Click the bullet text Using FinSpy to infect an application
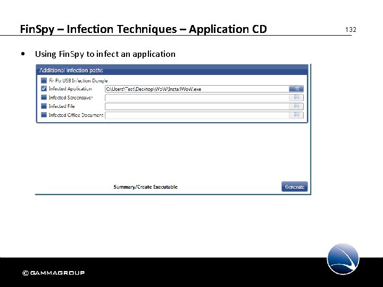 click(105, 54)
